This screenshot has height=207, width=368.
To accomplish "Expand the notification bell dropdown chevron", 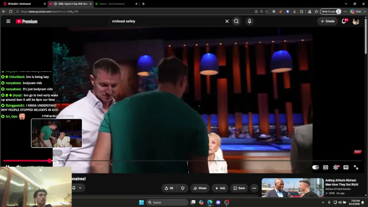I will pos(80,188).
